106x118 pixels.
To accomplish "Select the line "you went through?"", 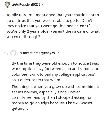I will click(x=23, y=37).
